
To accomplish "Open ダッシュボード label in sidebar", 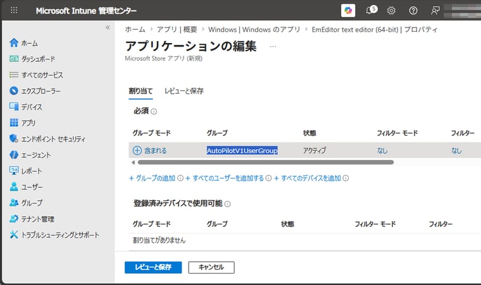I will click(x=39, y=59).
